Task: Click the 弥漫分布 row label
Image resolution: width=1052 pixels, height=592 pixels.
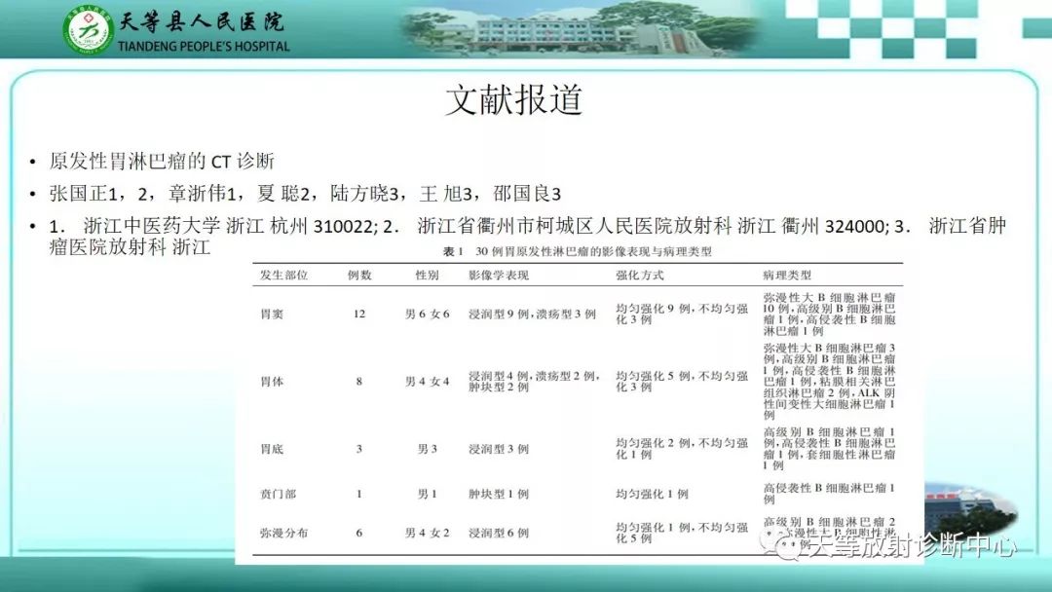Action: (283, 533)
